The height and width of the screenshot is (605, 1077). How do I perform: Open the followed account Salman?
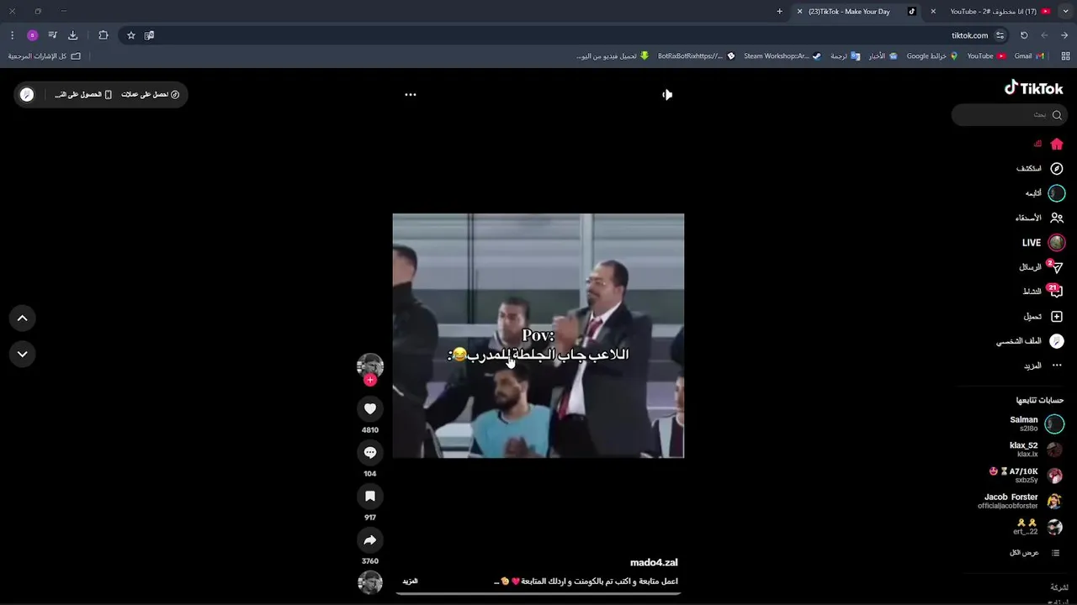point(1037,423)
